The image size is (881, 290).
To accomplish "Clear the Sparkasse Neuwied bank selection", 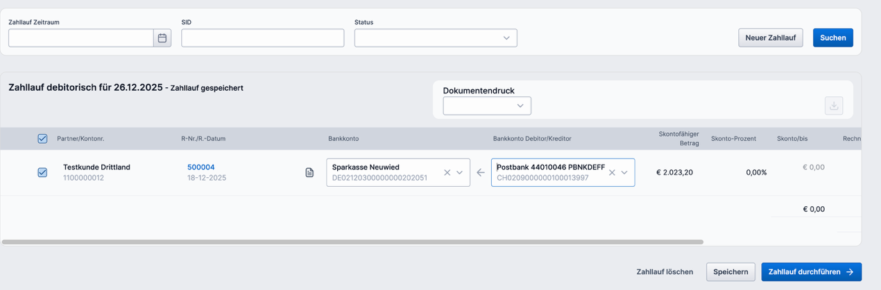I will click(x=447, y=172).
